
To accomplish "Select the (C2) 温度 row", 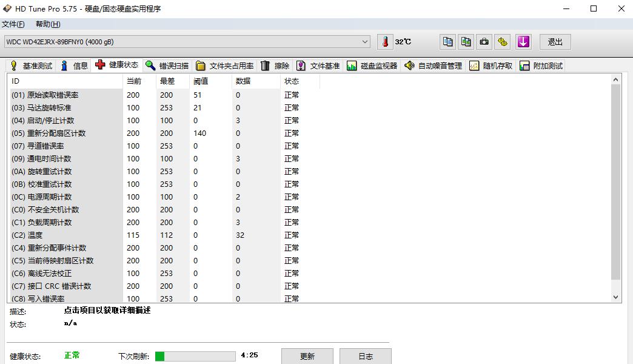I will [164, 235].
